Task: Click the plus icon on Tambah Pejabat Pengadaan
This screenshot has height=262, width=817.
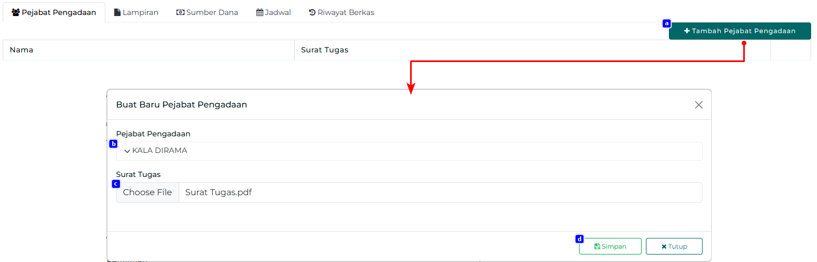Action: pyautogui.click(x=687, y=31)
